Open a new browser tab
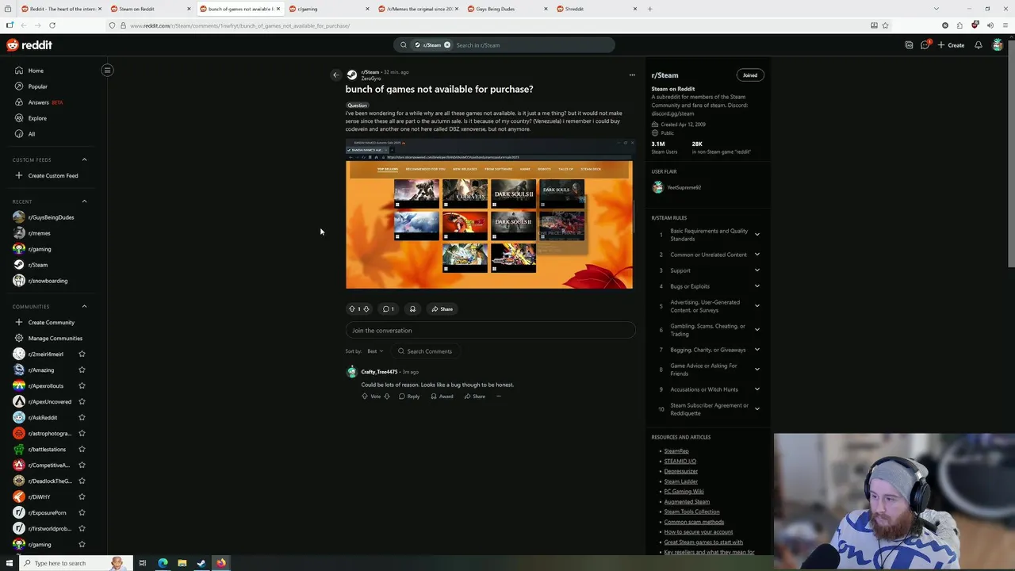Image resolution: width=1015 pixels, height=571 pixels. (x=649, y=9)
